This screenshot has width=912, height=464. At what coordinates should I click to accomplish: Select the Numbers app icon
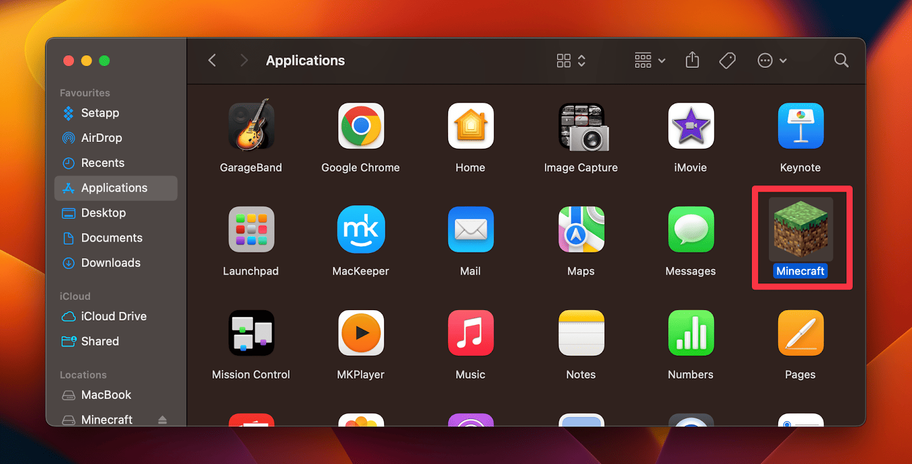(691, 333)
